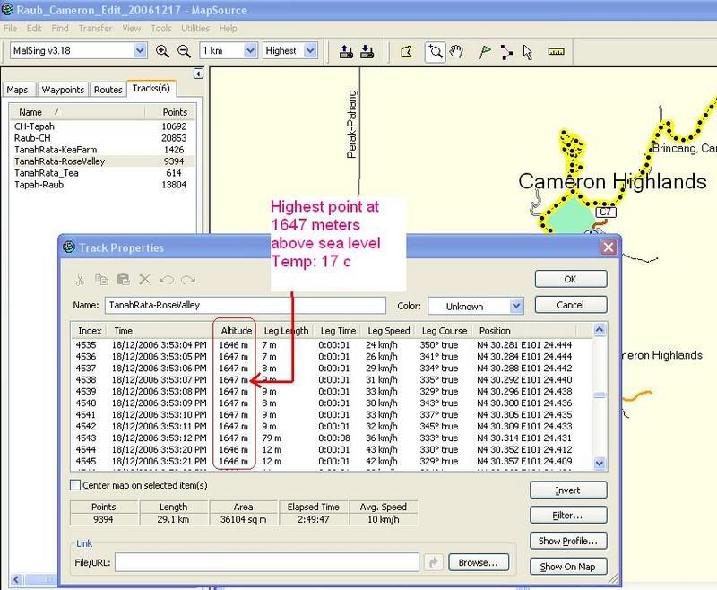Click the Show On Map button

click(x=568, y=567)
